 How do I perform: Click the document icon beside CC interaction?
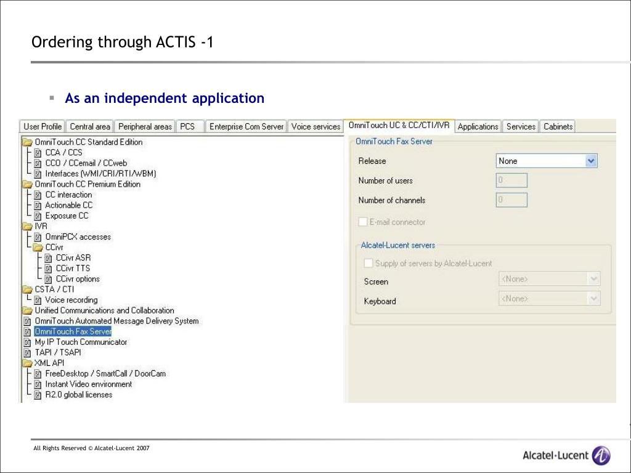pyautogui.click(x=38, y=195)
